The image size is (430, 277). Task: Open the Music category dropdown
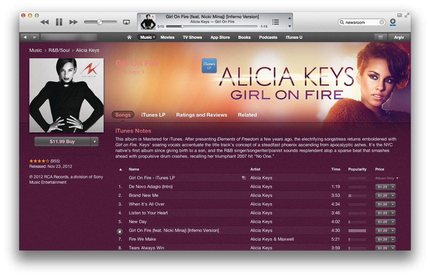[x=147, y=37]
